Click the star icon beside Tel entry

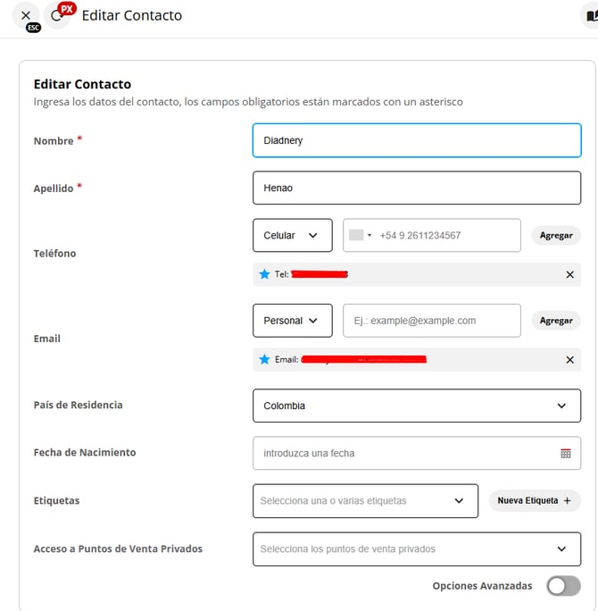pyautogui.click(x=264, y=274)
